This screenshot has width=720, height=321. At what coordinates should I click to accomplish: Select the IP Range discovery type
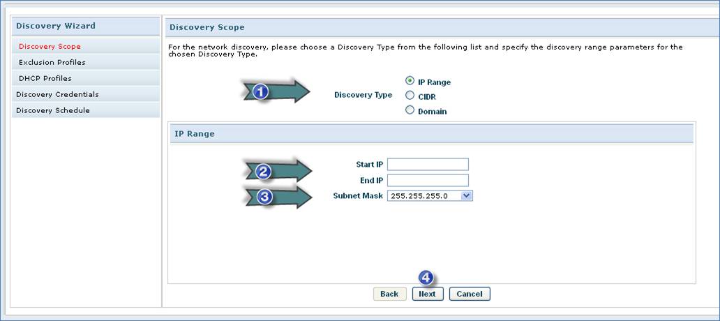(410, 81)
